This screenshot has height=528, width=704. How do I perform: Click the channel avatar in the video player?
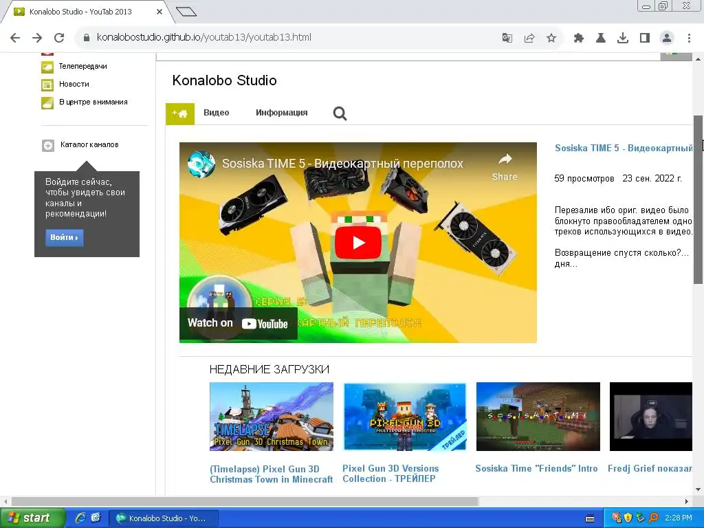[x=201, y=164]
